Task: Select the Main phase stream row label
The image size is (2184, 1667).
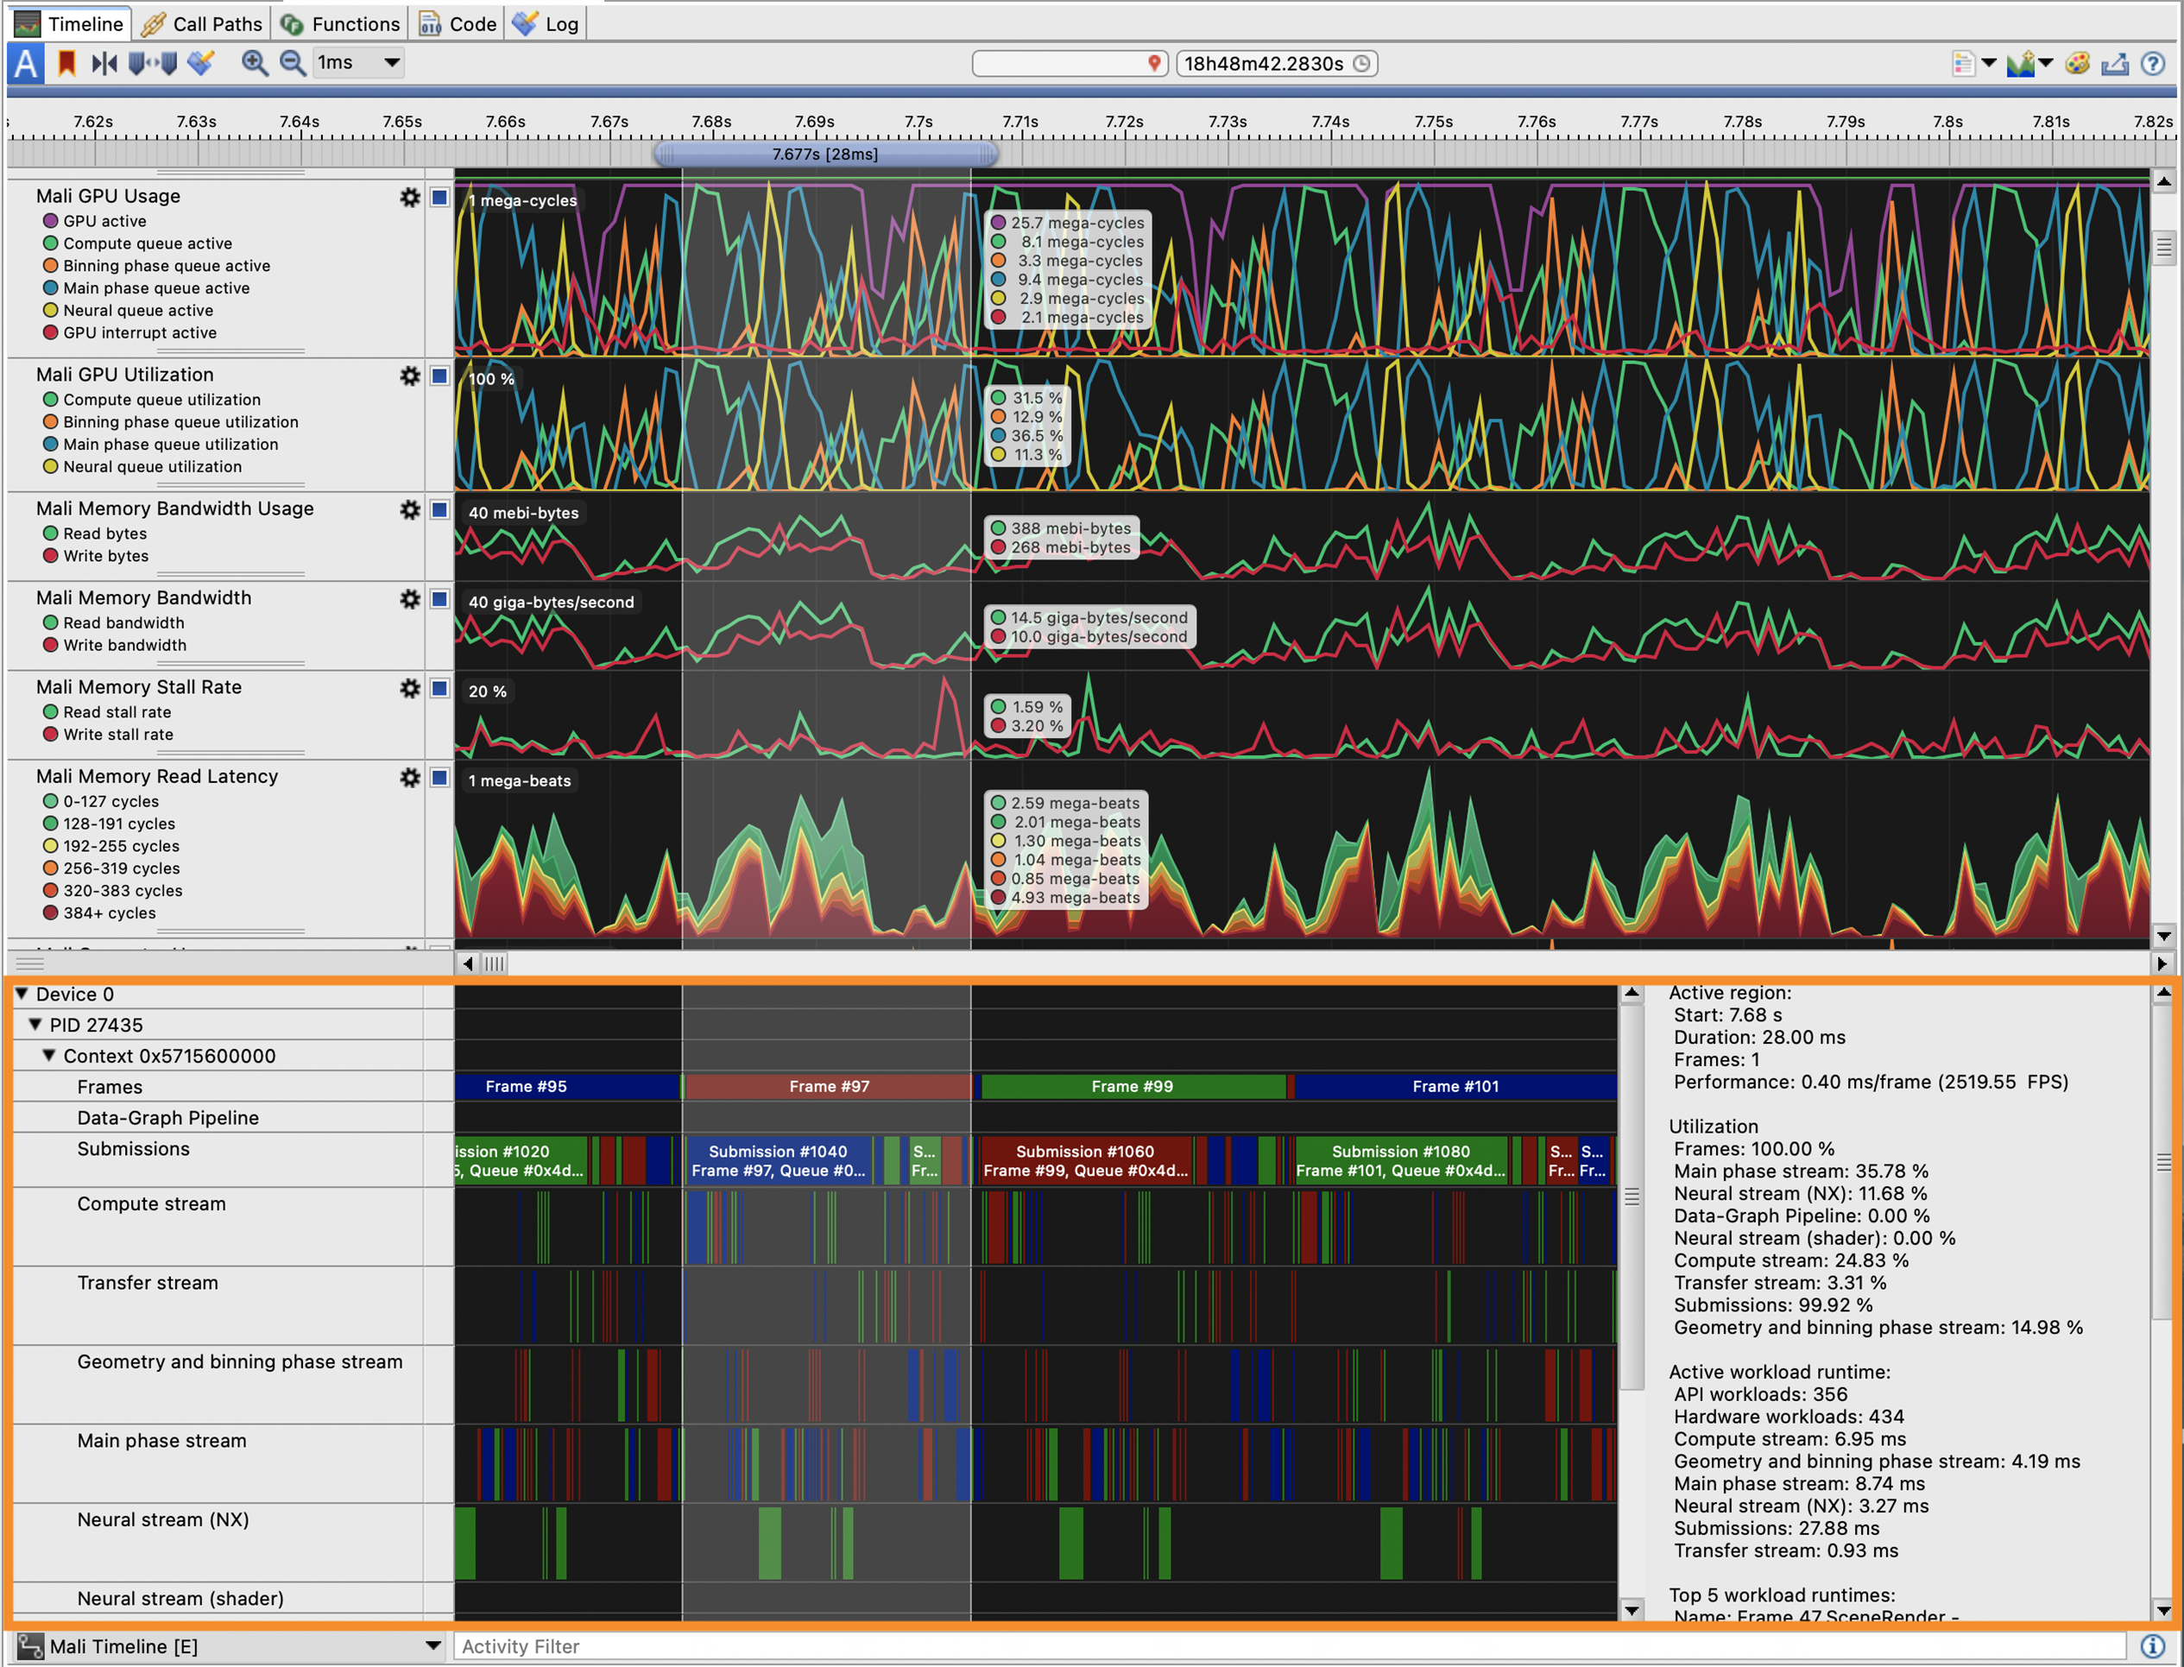Action: tap(161, 1441)
